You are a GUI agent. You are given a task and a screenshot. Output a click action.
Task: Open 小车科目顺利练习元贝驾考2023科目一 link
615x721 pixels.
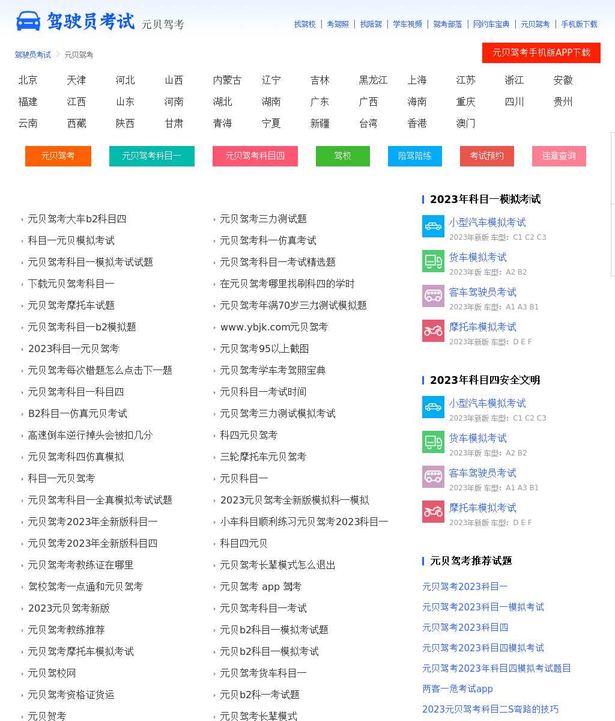click(x=304, y=522)
